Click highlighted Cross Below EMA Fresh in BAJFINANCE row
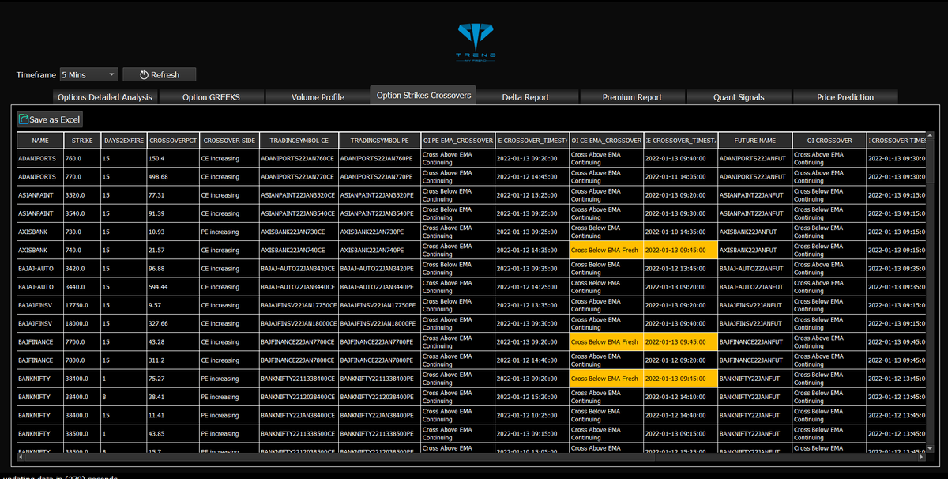The height and width of the screenshot is (479, 948). 607,341
